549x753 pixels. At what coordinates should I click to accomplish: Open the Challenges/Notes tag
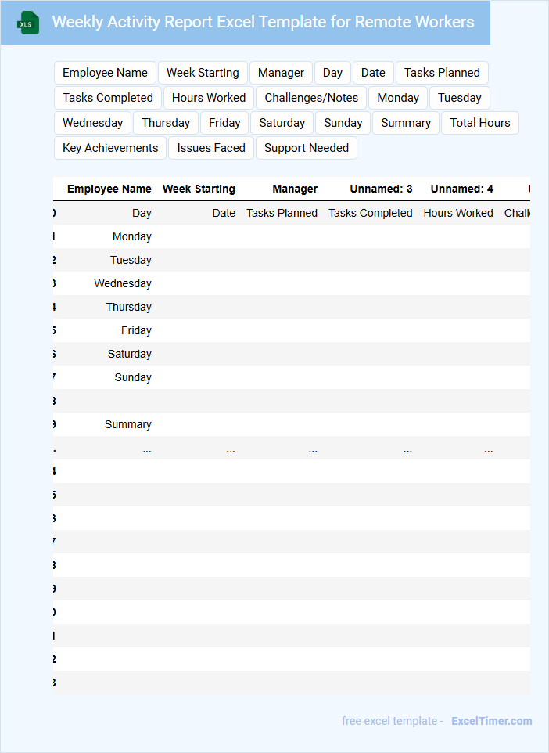[311, 98]
